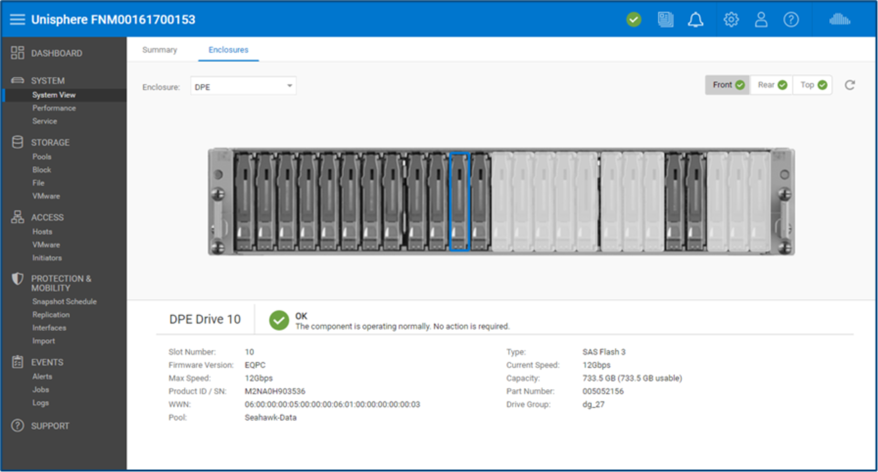Click the Support question icon in sidebar

pos(18,426)
